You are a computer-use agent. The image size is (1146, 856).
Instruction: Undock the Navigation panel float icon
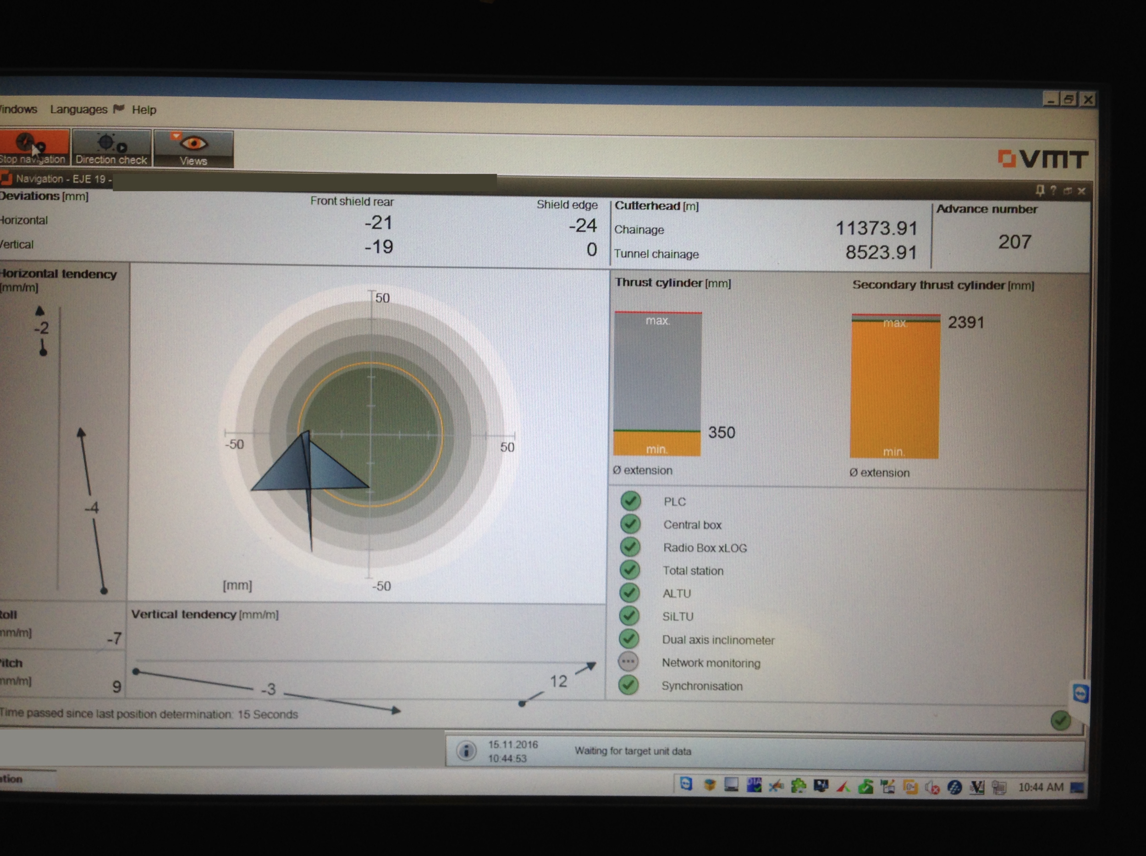pyautogui.click(x=1067, y=191)
